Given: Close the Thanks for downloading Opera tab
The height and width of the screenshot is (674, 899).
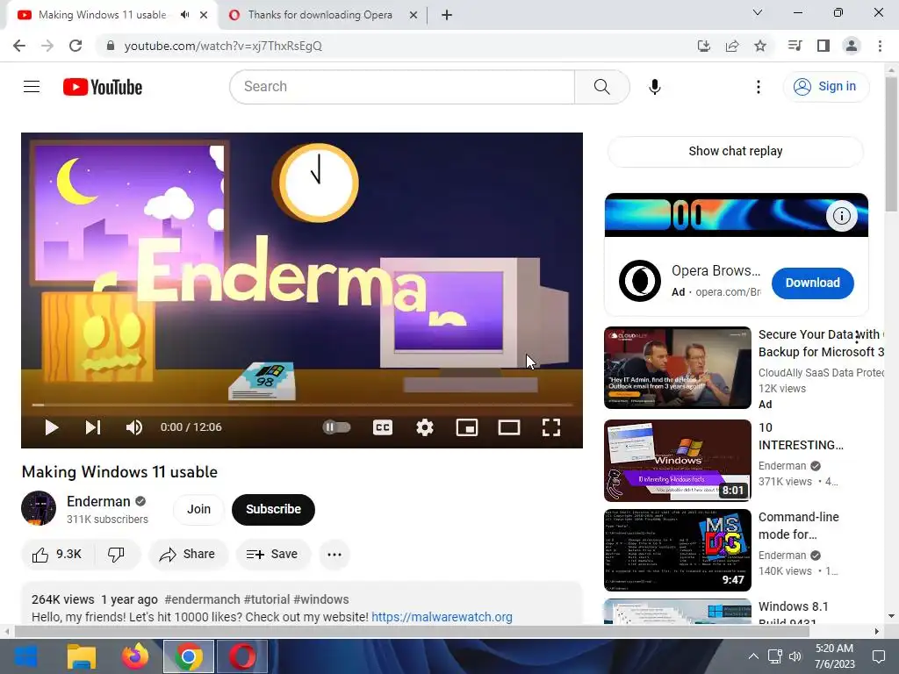Looking at the screenshot, I should (413, 15).
